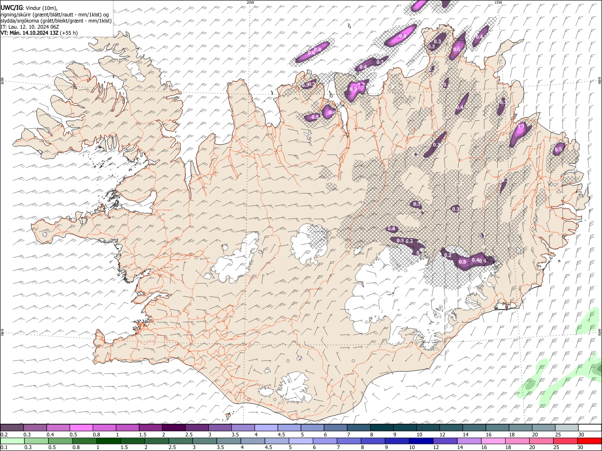This screenshot has height=451, width=602.
Task: Click the pale grey swatch between 20 and 25
Action: coord(543,428)
